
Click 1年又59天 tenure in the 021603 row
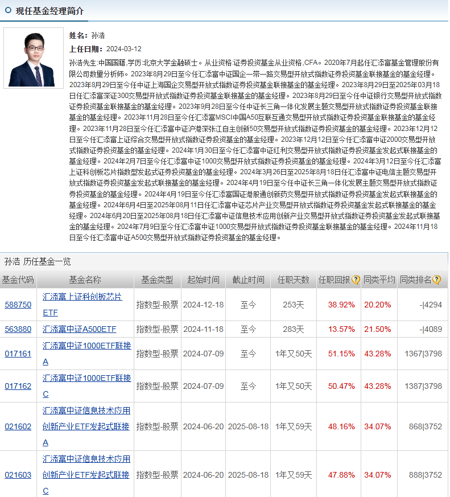coord(294,475)
